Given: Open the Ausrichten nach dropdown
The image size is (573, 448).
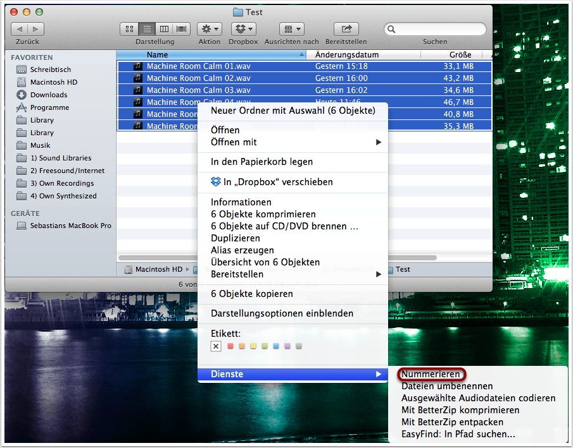Looking at the screenshot, I should point(292,29).
